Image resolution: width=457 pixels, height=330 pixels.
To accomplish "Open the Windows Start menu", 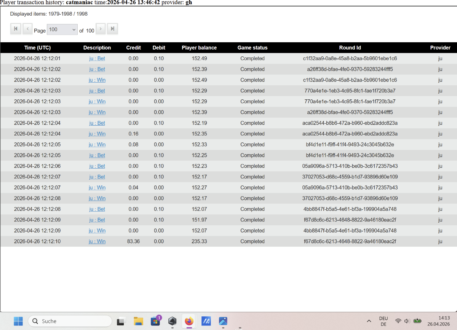I will point(18,321).
